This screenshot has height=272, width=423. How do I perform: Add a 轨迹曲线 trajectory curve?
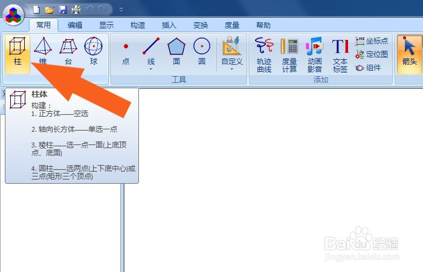[264, 55]
